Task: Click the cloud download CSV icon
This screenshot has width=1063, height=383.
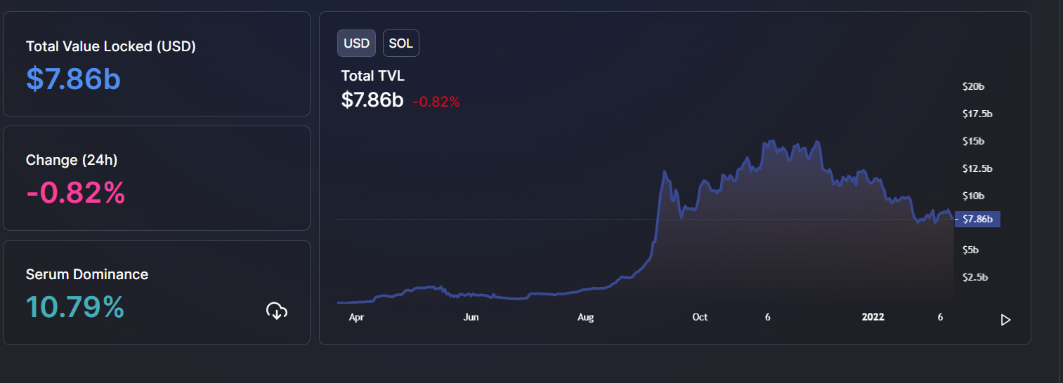Action: 277,311
